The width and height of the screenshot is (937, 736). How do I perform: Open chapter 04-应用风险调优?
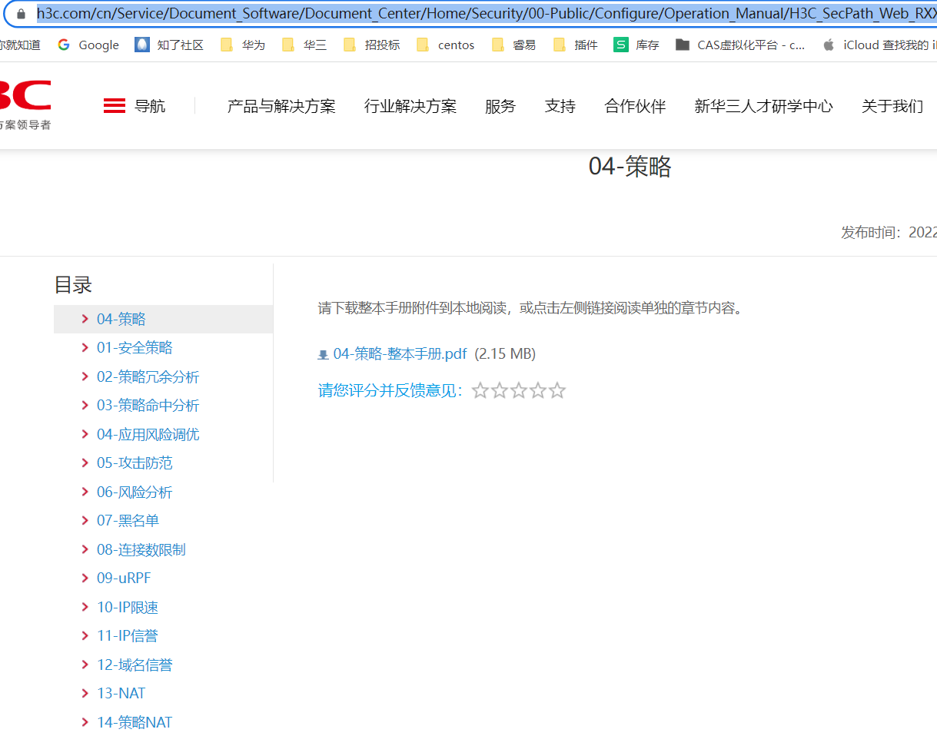148,434
